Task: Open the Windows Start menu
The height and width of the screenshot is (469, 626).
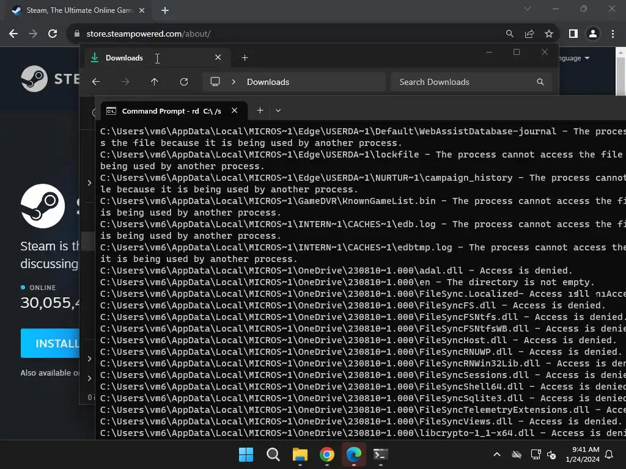Action: (x=246, y=454)
